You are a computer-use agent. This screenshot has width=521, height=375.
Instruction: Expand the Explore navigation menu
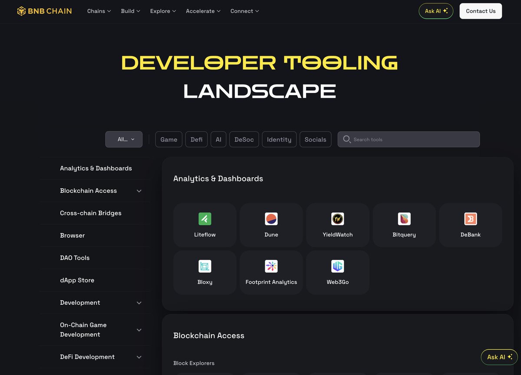tap(163, 11)
